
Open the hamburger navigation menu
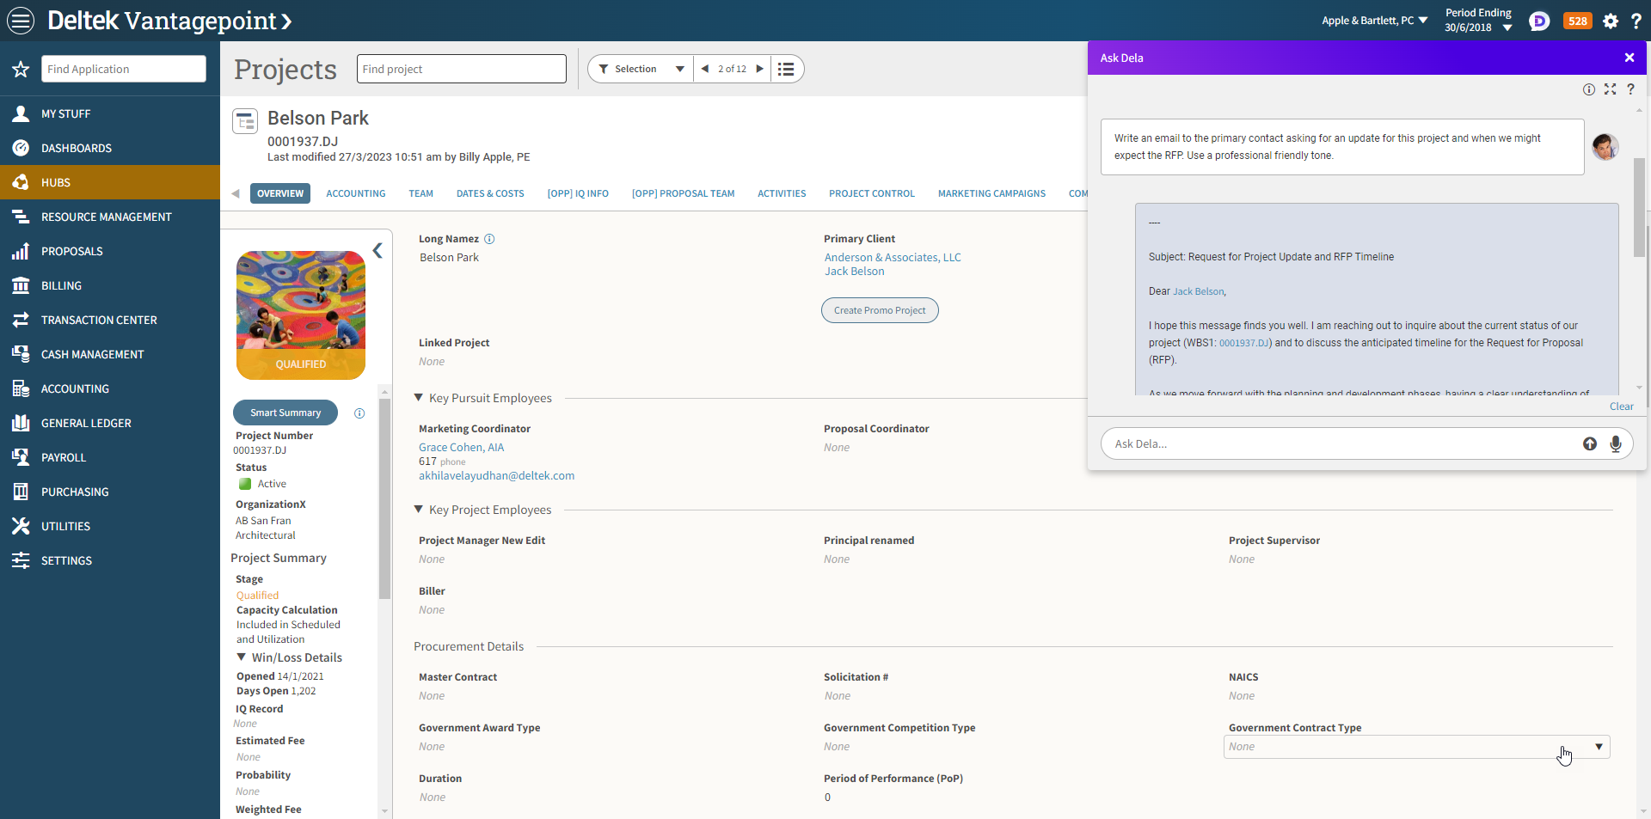coord(21,21)
